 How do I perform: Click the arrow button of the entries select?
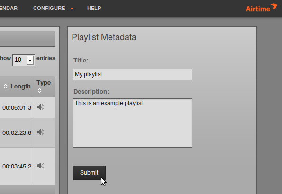coord(30,60)
